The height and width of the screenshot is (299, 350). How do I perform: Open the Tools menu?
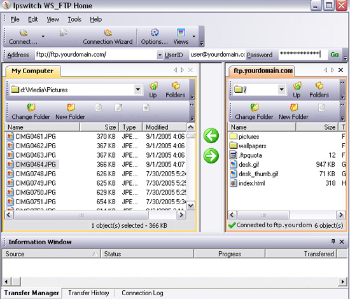click(x=74, y=20)
